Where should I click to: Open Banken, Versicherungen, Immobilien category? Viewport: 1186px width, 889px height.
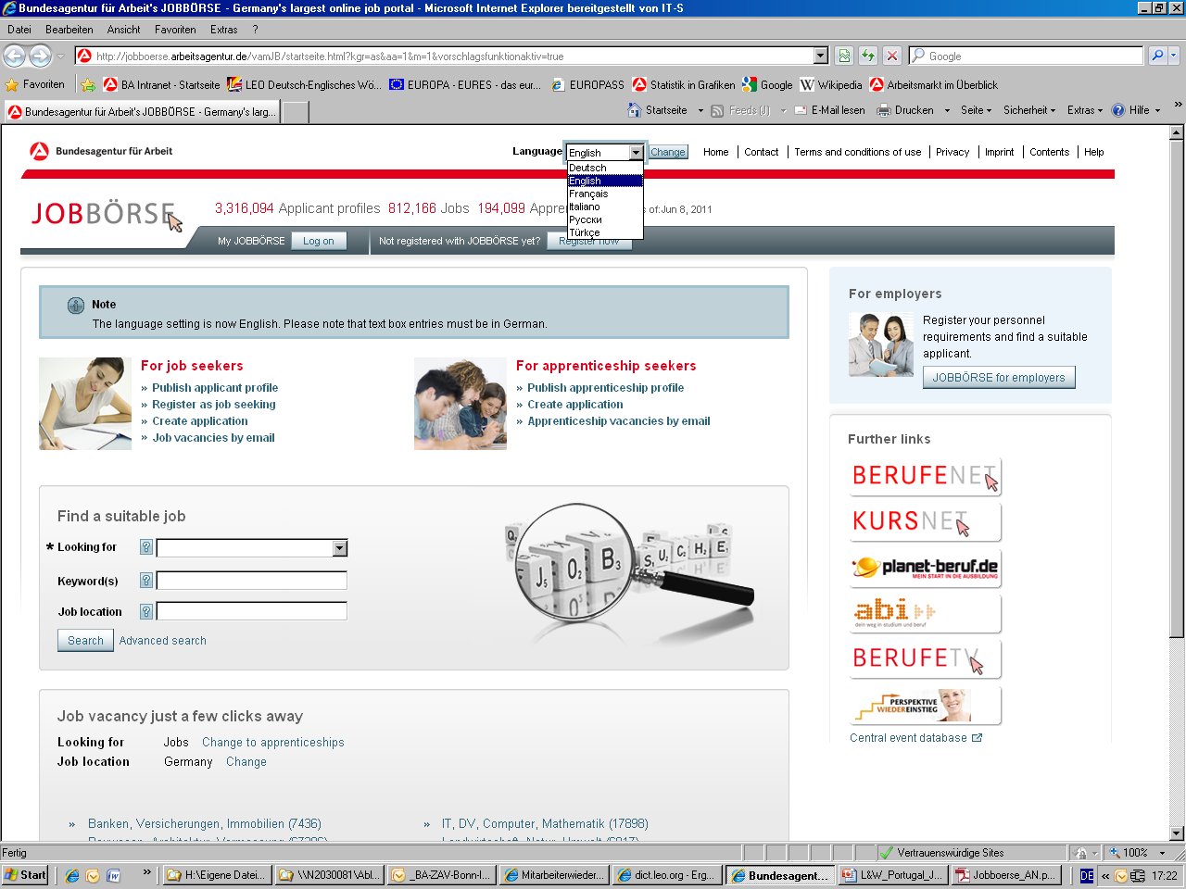(205, 824)
